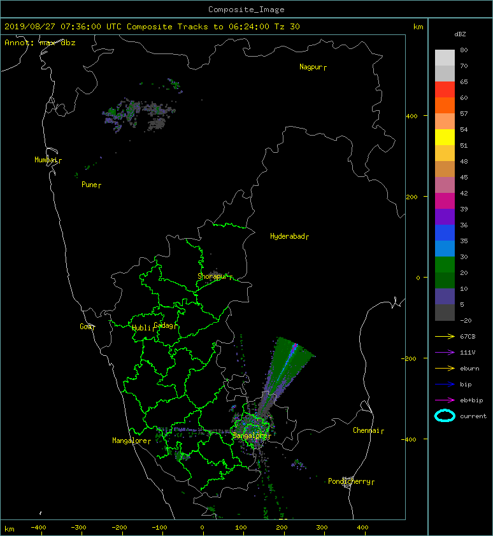Screen dimensions: 493x536
Task: Click the Nagpur city label
Action: click(x=311, y=67)
